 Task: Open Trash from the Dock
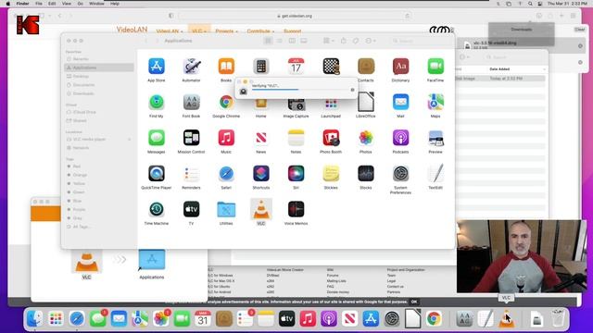point(558,318)
